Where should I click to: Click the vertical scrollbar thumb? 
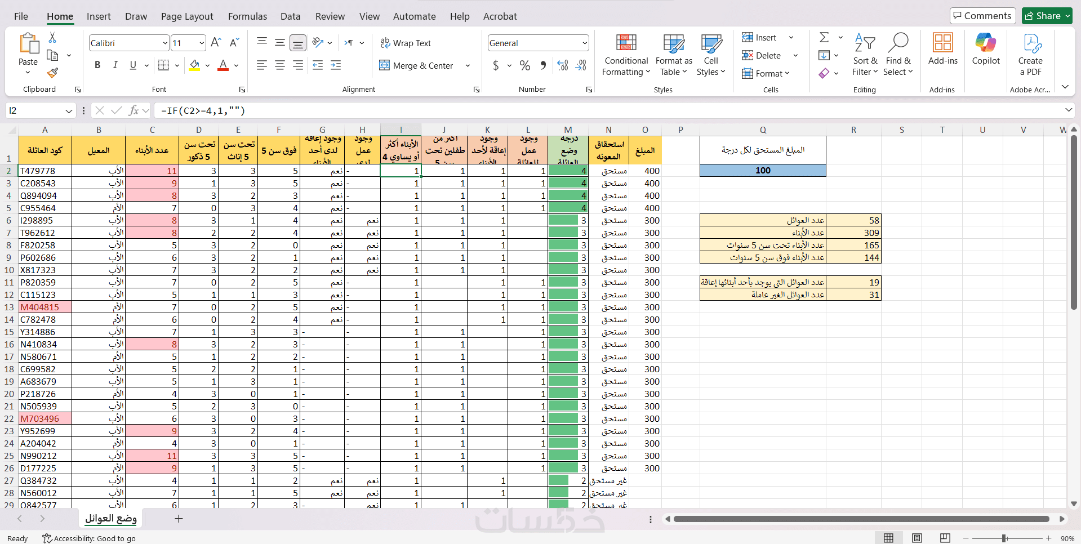[1074, 221]
